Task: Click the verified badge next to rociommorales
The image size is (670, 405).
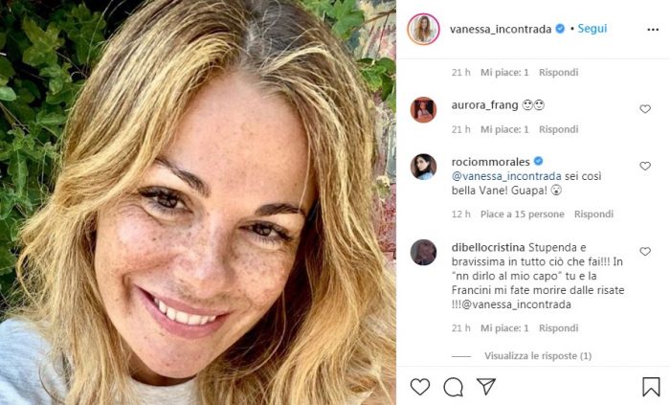Action: point(538,161)
